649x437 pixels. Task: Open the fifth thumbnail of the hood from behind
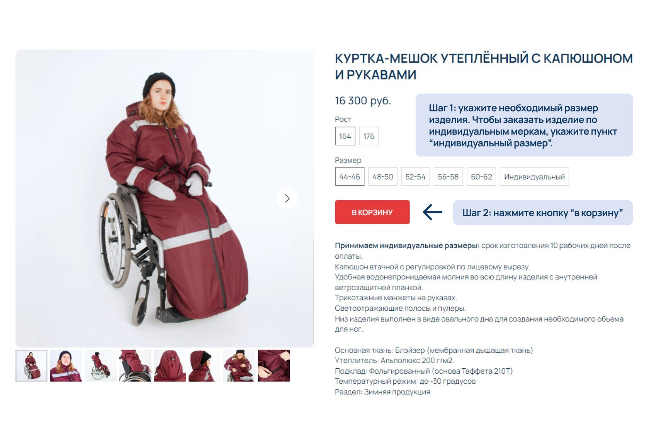170,366
